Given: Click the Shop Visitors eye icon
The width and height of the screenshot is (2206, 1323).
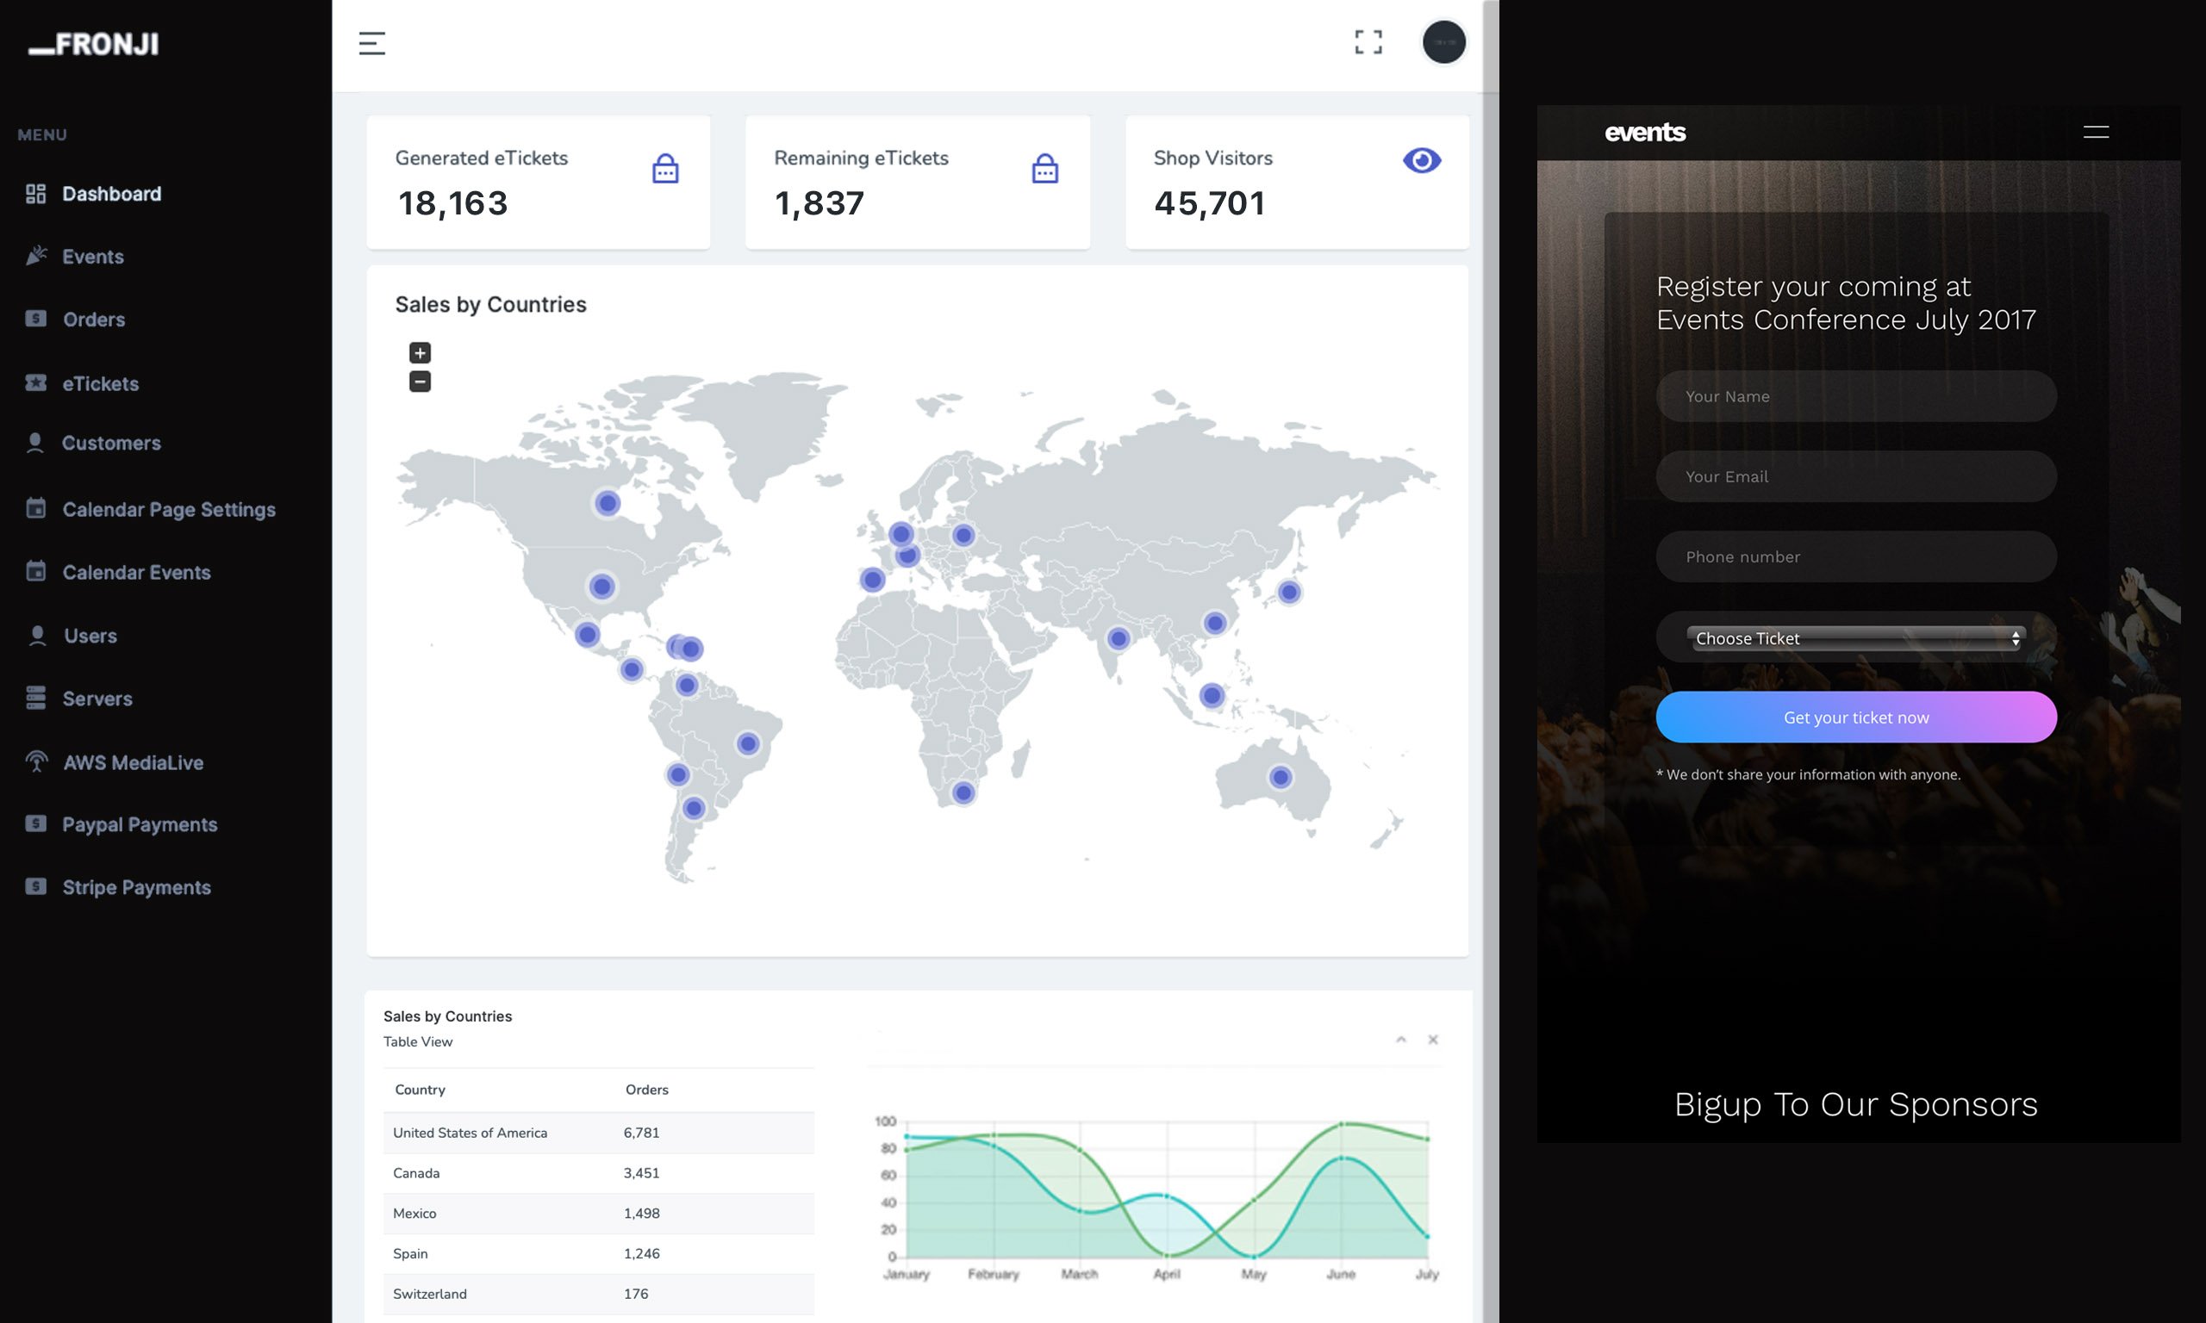Looking at the screenshot, I should 1421,160.
